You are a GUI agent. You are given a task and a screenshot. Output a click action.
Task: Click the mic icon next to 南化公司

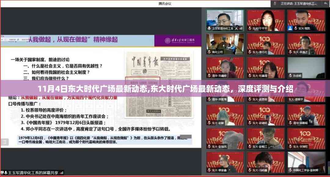tap(209, 52)
